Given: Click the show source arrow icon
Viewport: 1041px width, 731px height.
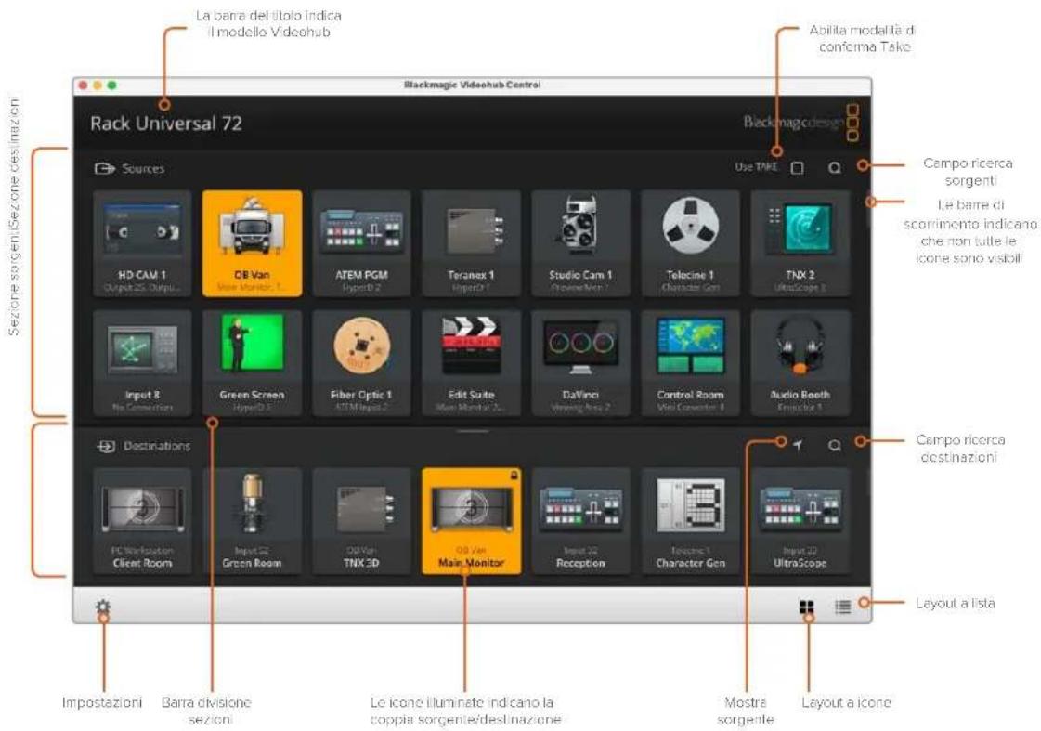Looking at the screenshot, I should click(798, 446).
